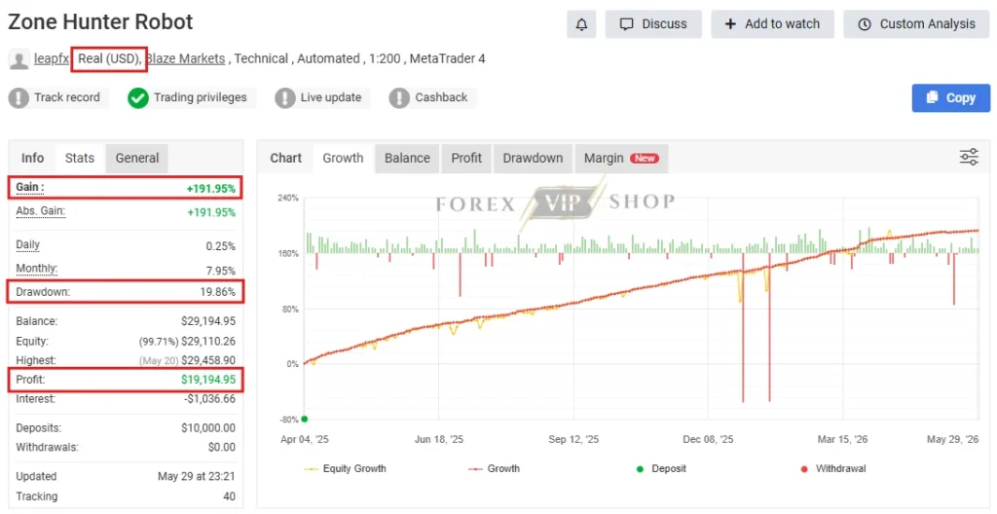The width and height of the screenshot is (997, 514).
Task: Click the Live update status icon
Action: pyautogui.click(x=284, y=98)
